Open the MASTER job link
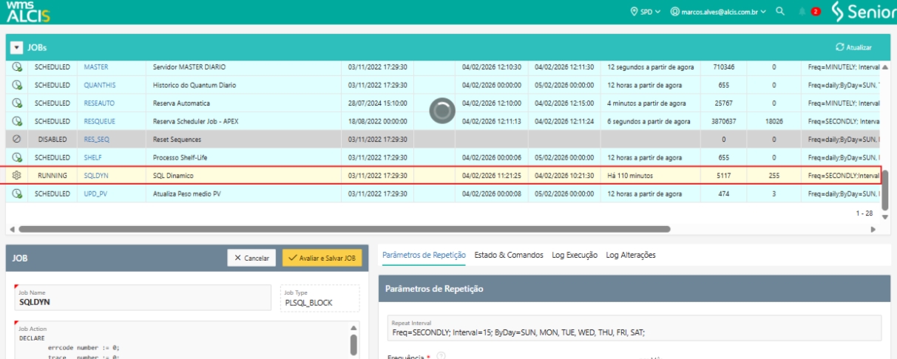 [96, 67]
